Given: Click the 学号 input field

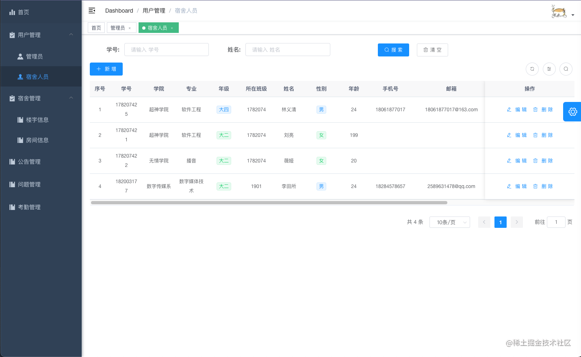Looking at the screenshot, I should [167, 50].
